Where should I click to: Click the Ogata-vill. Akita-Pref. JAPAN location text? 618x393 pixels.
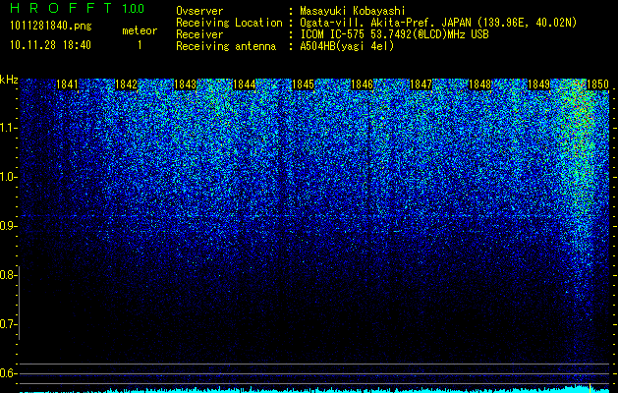[x=438, y=23]
